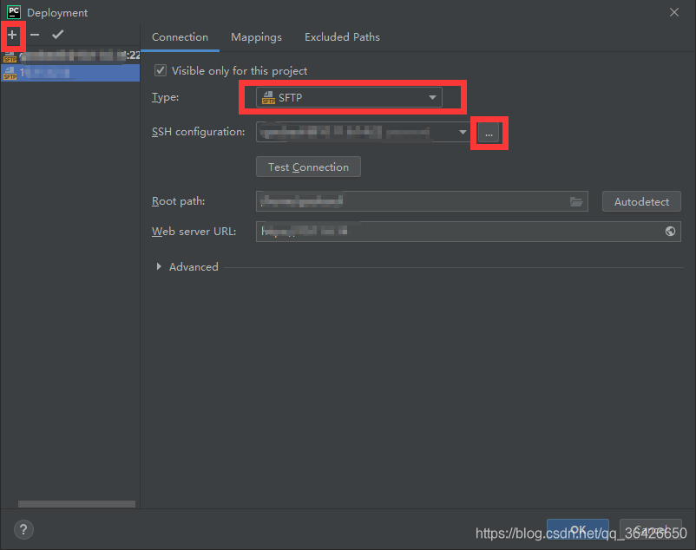This screenshot has width=696, height=550.
Task: Cancel the Deployment dialog
Action: point(650,529)
